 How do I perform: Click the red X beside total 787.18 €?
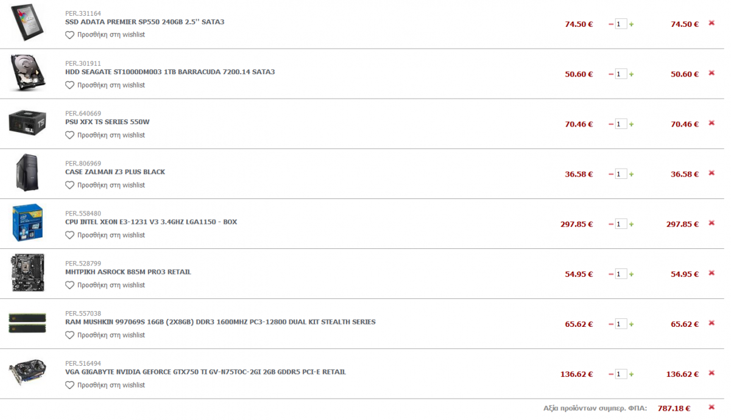point(711,407)
